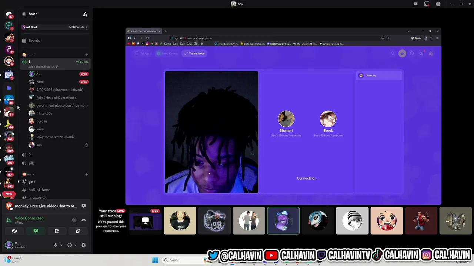This screenshot has width=474, height=266.
Task: Toggle screen share green button
Action: [36, 231]
